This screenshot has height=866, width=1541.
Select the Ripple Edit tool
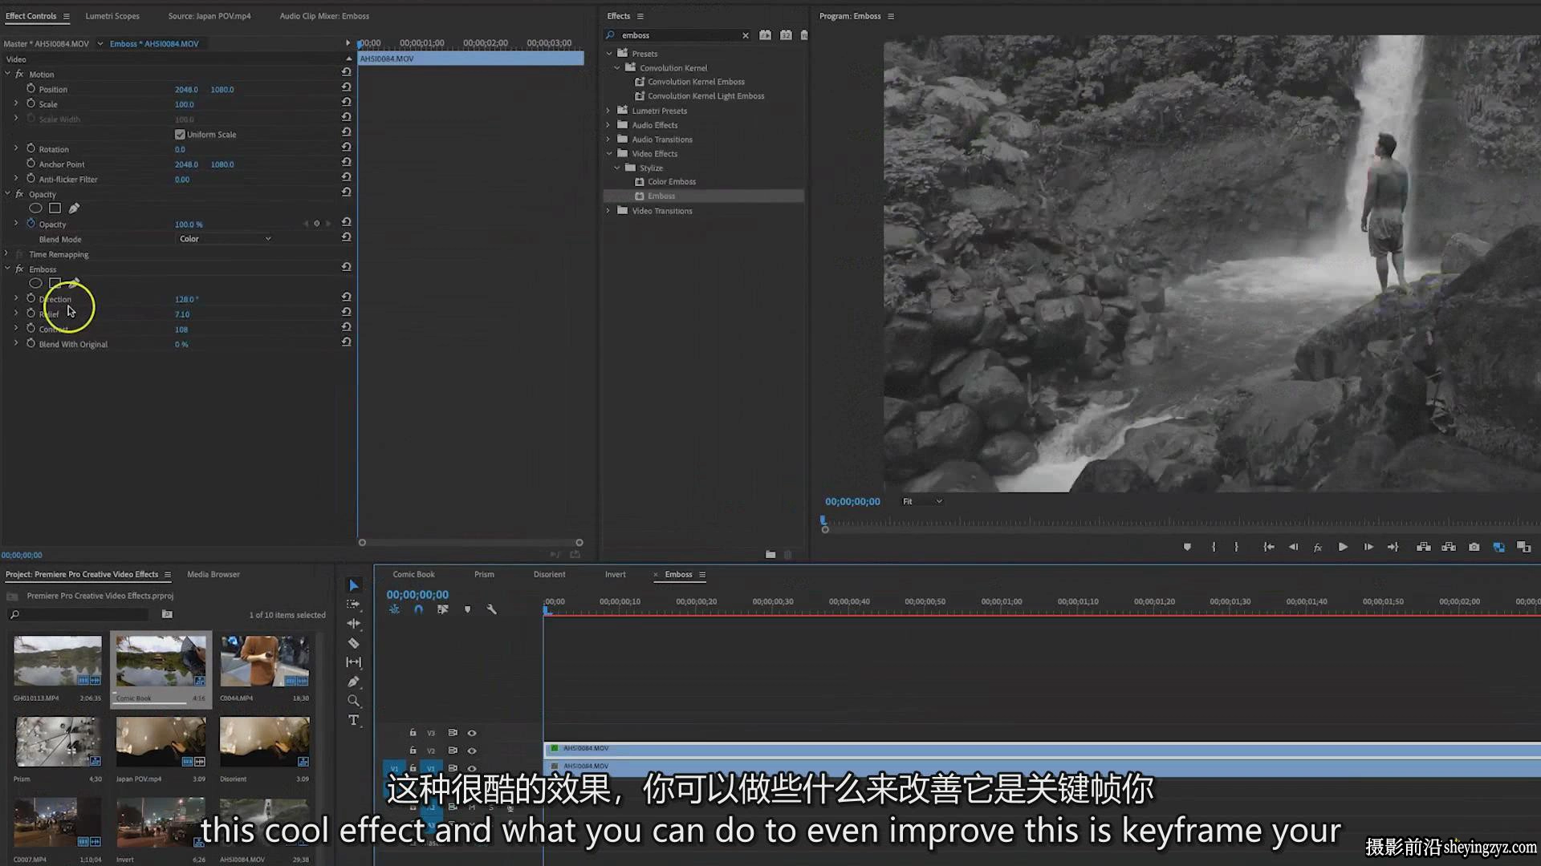[x=353, y=624]
